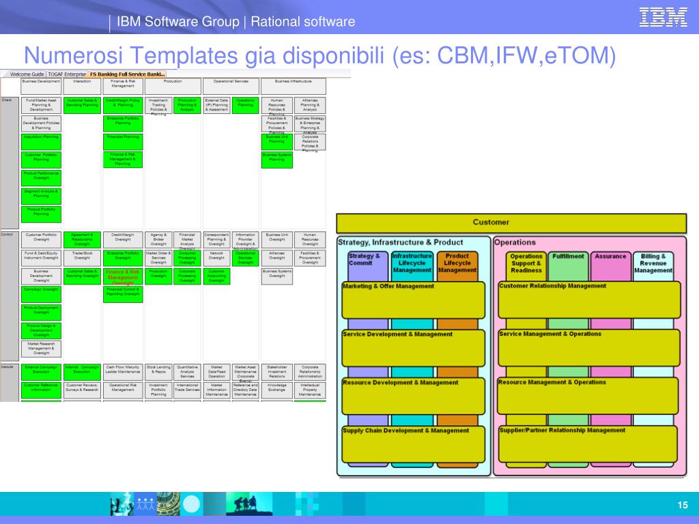Select the Customer Accounting Oversight box

(216, 276)
